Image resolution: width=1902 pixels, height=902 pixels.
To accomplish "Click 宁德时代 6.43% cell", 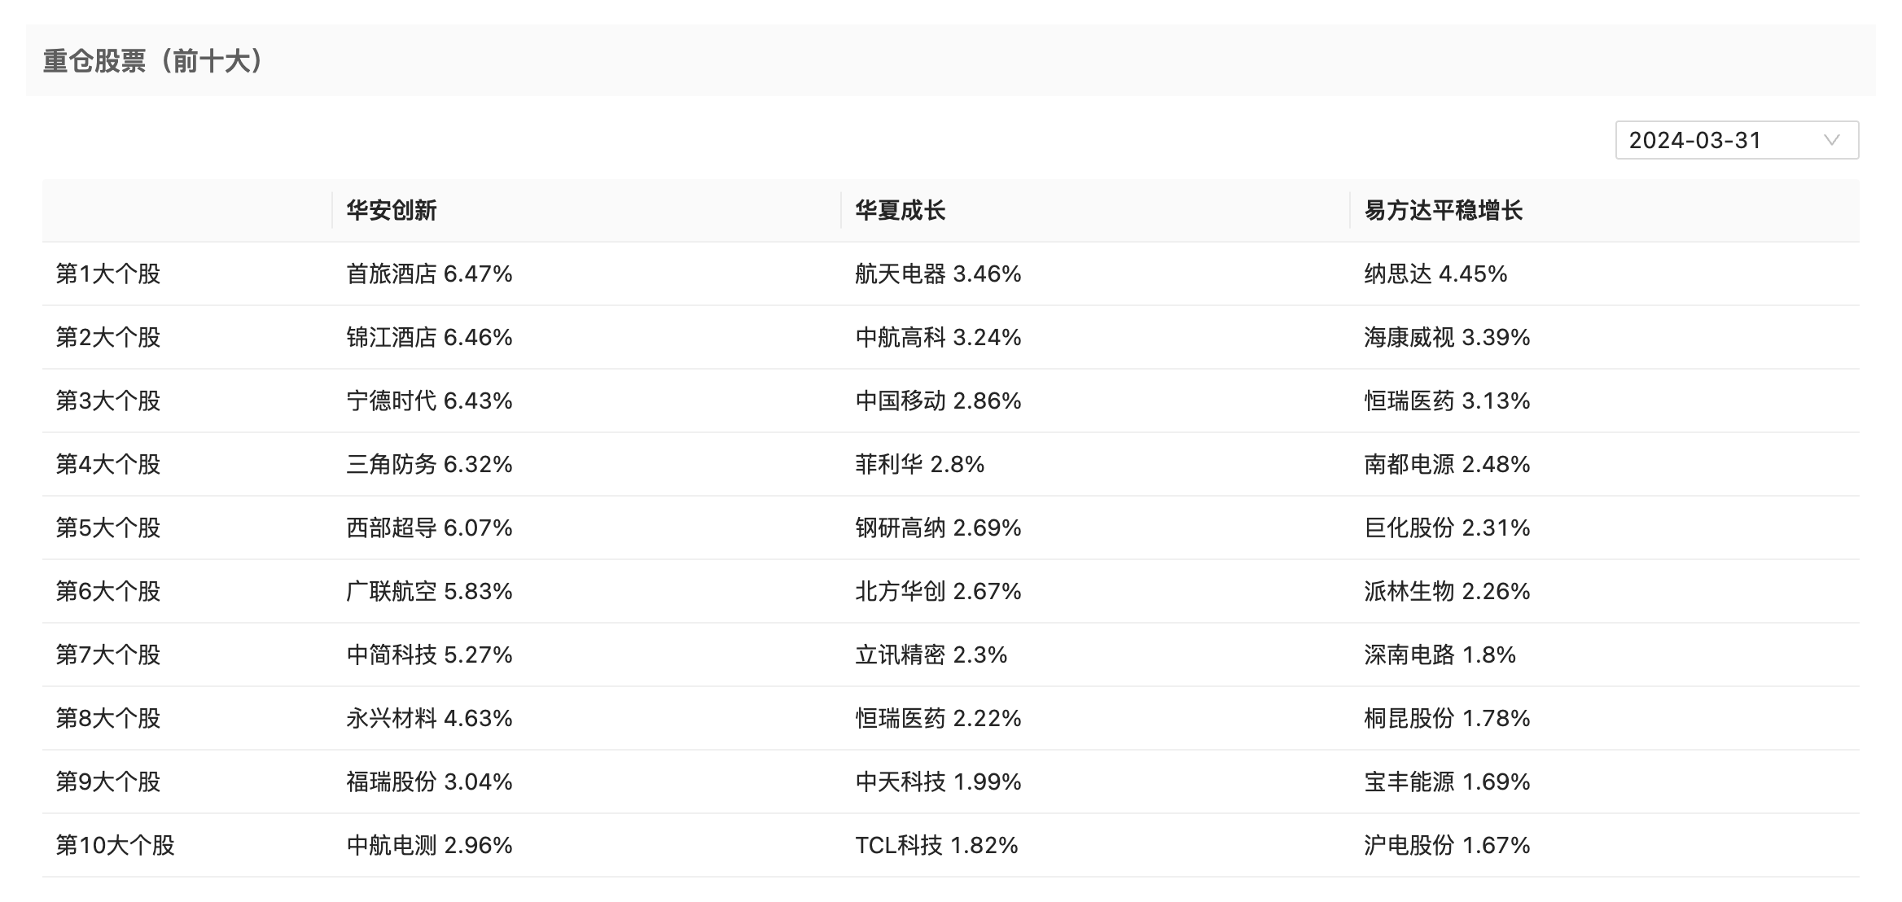I will (429, 401).
